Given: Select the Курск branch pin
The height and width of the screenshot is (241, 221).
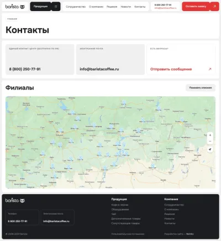Looking at the screenshot, I should click(x=52, y=166).
